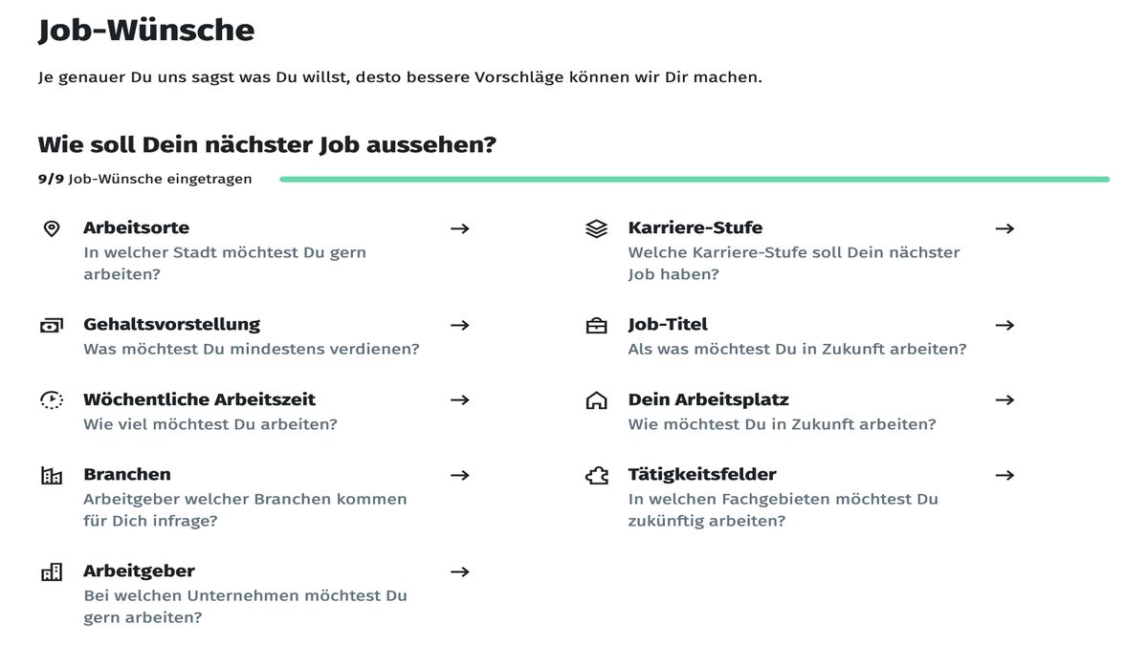Image resolution: width=1148 pixels, height=645 pixels.
Task: Click the clock icon for Wöchentliche Arbeitszeit
Action: click(x=52, y=400)
